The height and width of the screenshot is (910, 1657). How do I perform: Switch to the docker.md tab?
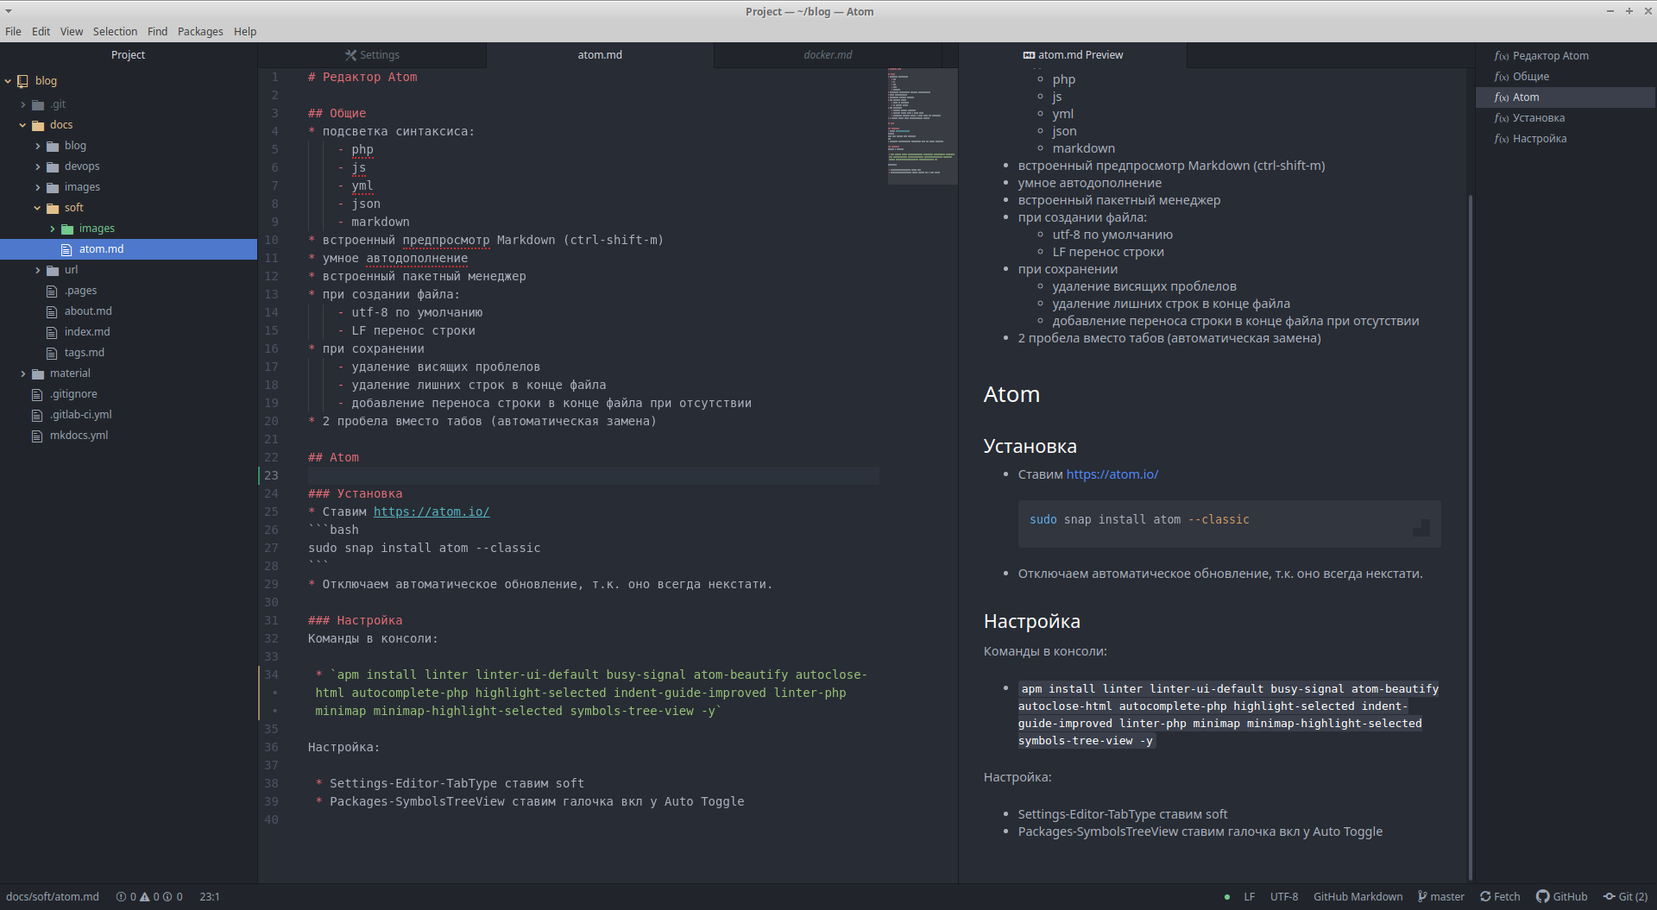click(x=828, y=55)
